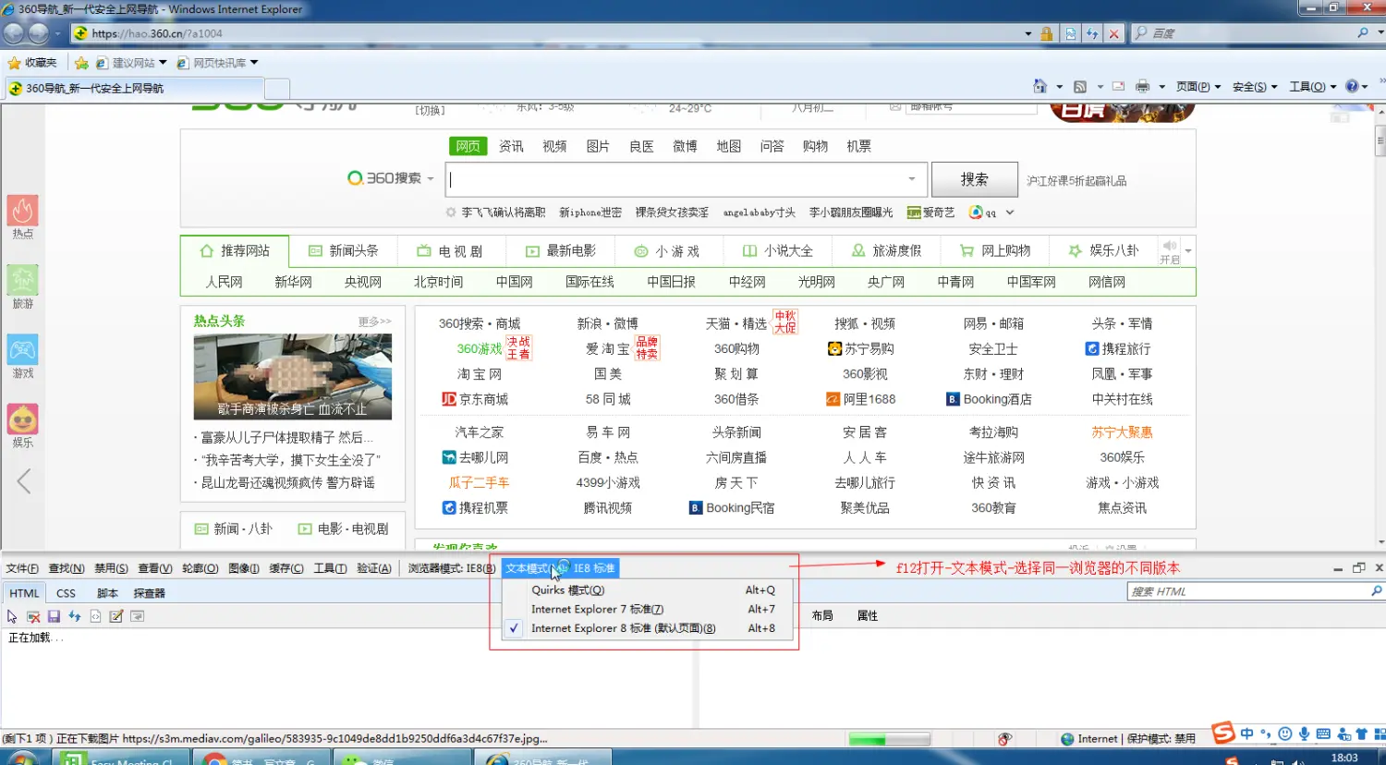Click the blue Help question mark icon

point(1352,86)
